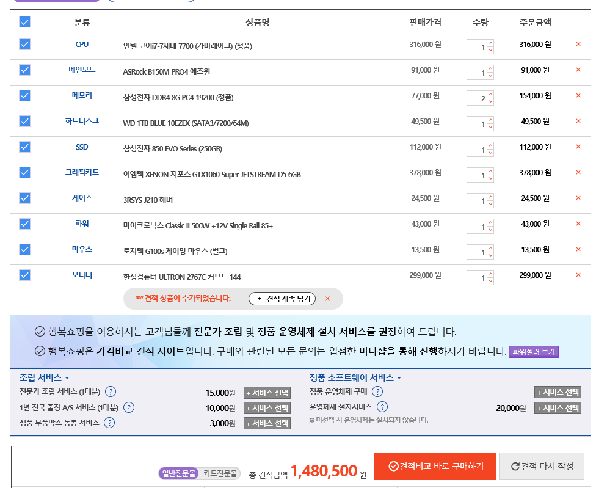The image size is (596, 488).
Task: Increase CPU quantity with up arrow
Action: click(491, 43)
